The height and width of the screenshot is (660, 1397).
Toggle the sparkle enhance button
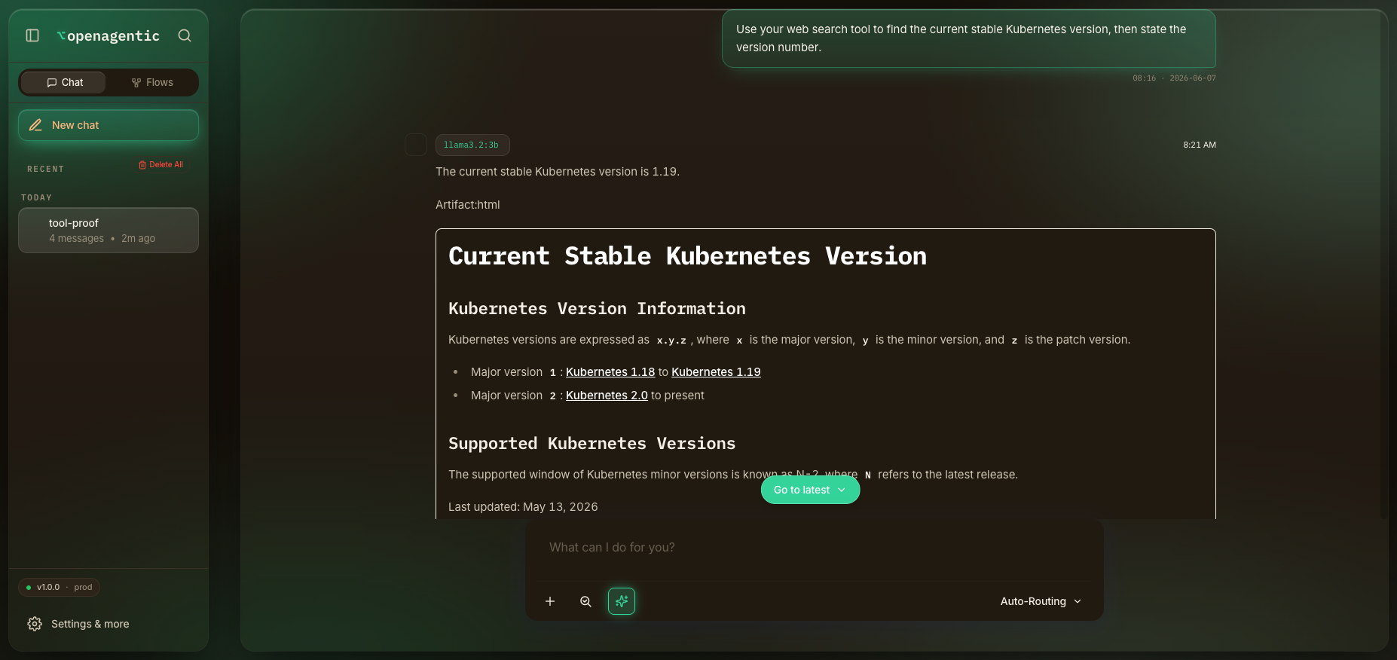[622, 601]
